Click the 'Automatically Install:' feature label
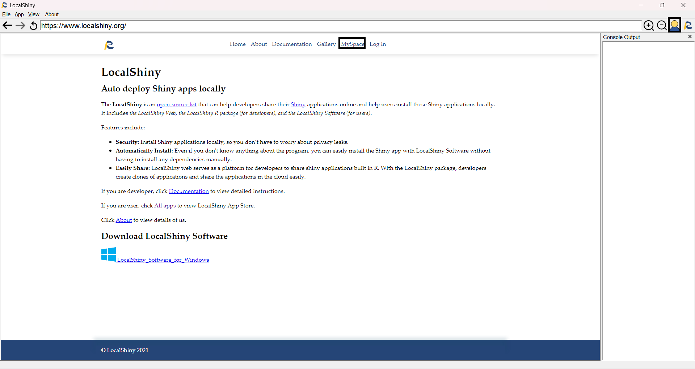 click(x=144, y=151)
